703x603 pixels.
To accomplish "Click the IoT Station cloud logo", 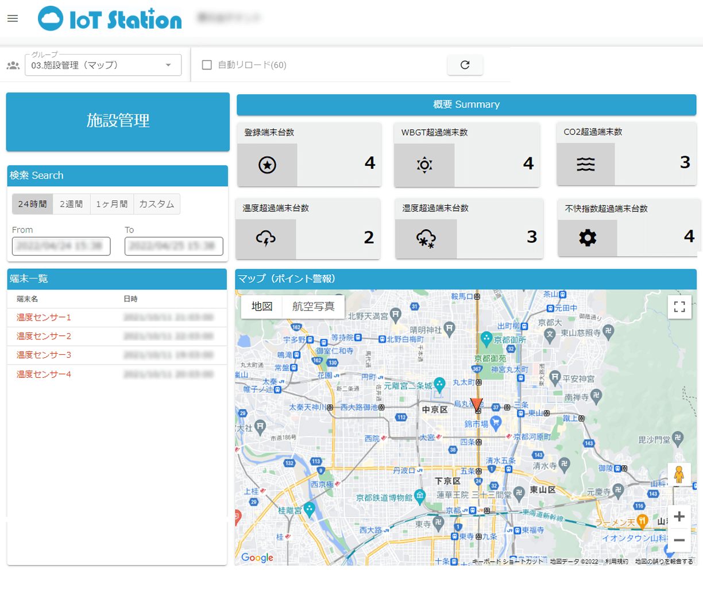I will pos(51,18).
